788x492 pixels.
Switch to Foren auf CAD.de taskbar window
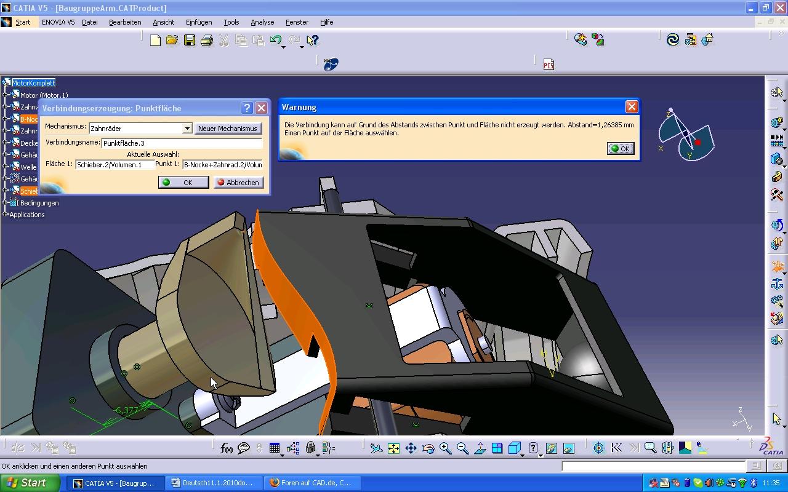[313, 483]
